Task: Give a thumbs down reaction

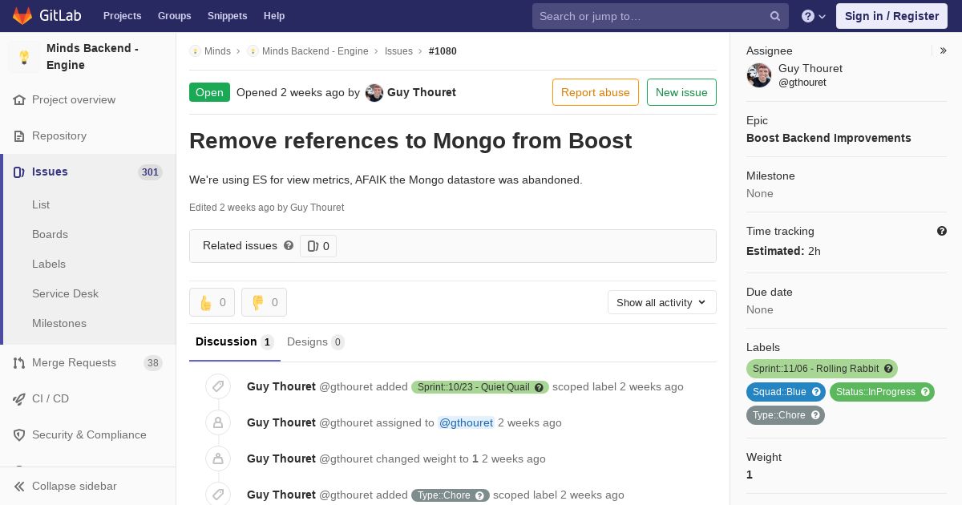Action: [264, 302]
